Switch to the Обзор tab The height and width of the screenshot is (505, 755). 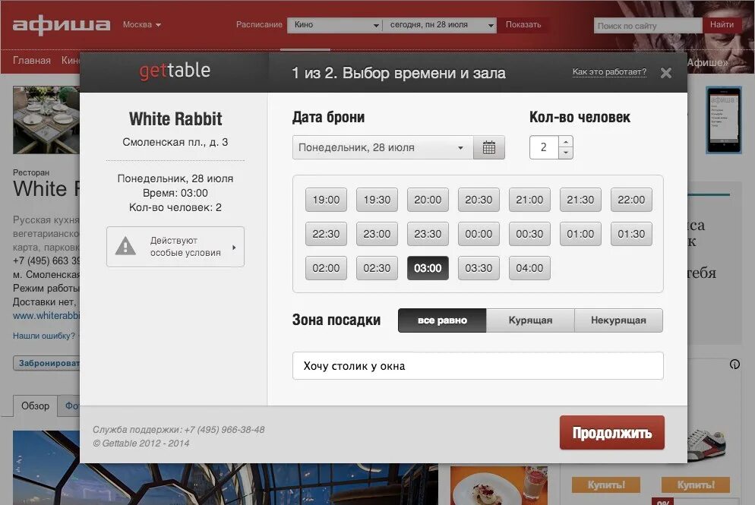[35, 406]
